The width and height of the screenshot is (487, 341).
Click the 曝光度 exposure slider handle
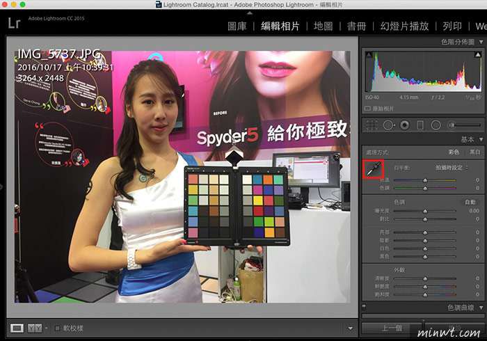point(425,212)
